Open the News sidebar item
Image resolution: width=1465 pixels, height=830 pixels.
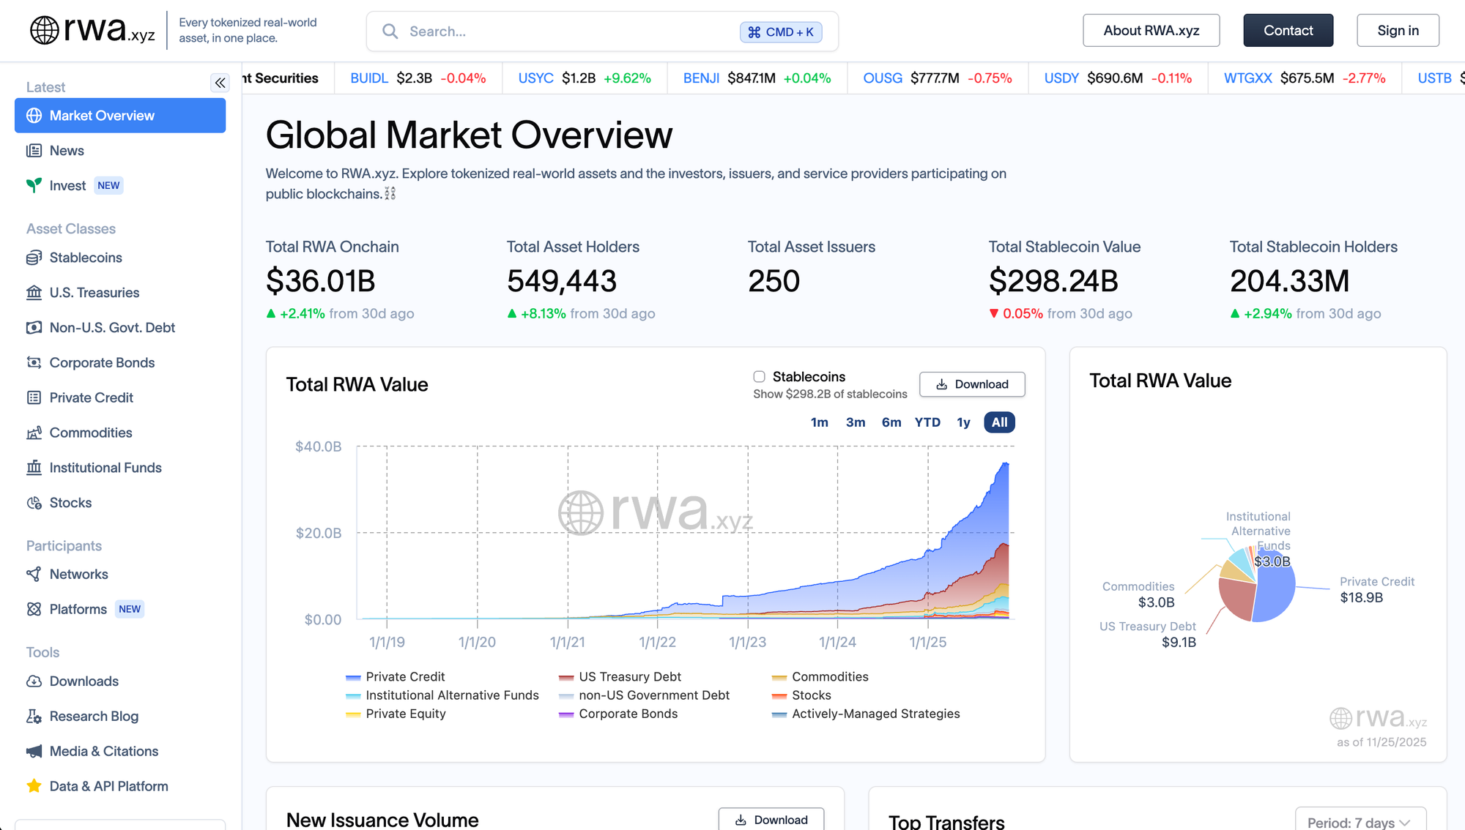tap(67, 151)
